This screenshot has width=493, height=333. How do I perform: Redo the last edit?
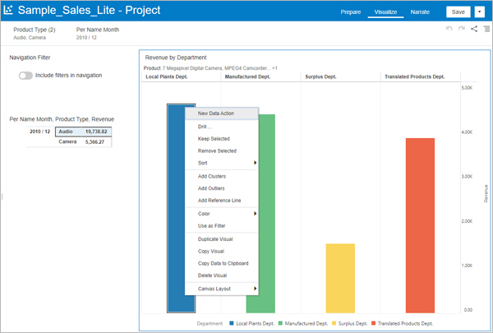click(x=462, y=29)
